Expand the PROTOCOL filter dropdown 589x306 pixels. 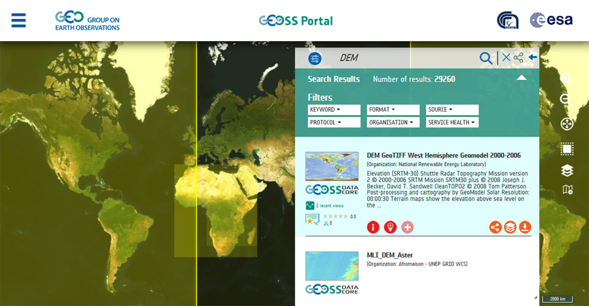pos(334,122)
